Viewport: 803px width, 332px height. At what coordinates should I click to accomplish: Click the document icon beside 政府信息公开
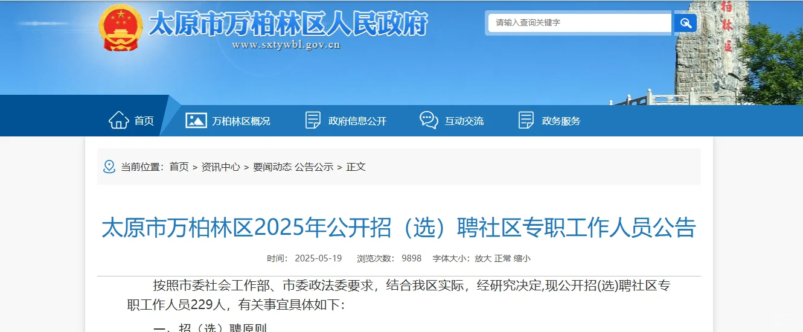coord(313,120)
